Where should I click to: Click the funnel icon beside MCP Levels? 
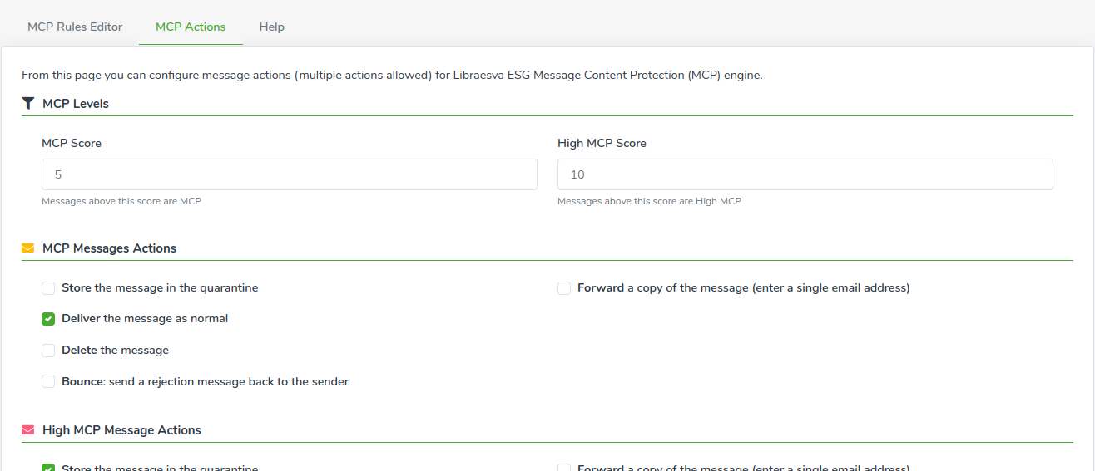coord(28,104)
